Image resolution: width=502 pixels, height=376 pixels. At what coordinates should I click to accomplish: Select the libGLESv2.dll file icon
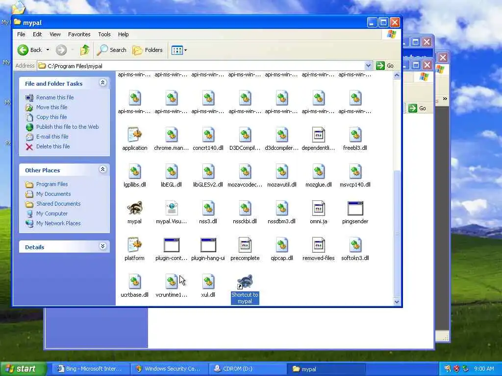(208, 172)
